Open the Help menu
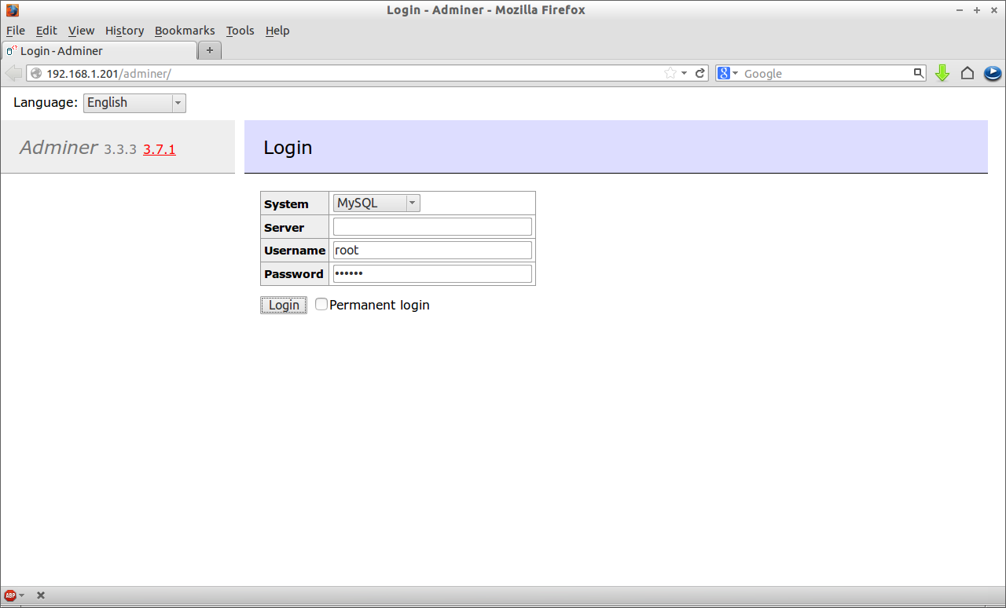Image resolution: width=1006 pixels, height=608 pixels. [x=277, y=31]
